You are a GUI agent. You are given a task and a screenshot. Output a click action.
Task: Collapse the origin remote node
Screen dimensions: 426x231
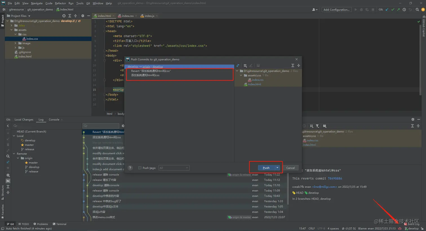pos(18,158)
